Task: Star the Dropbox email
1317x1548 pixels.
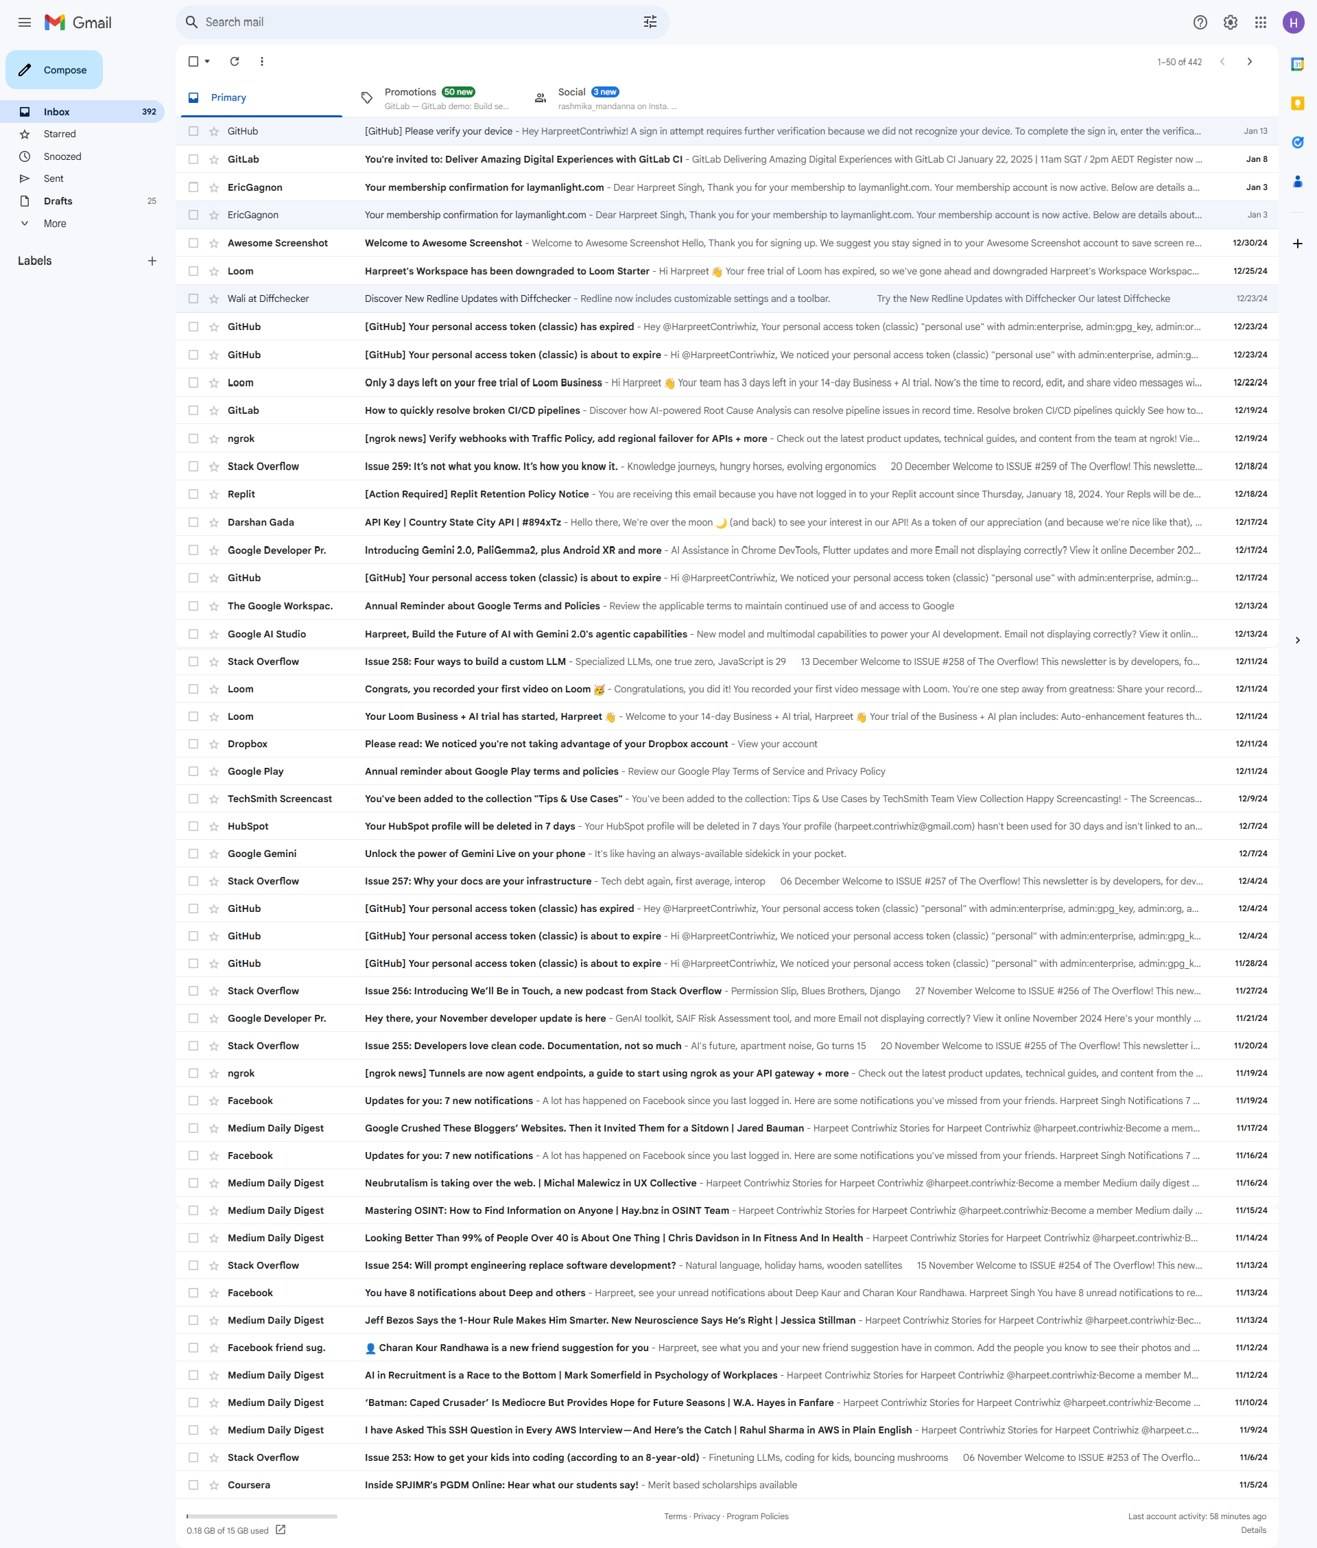Action: (x=213, y=744)
